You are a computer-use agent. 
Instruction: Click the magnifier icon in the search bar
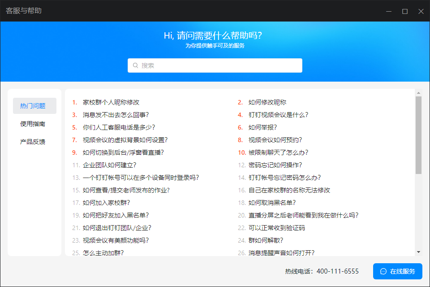point(135,65)
